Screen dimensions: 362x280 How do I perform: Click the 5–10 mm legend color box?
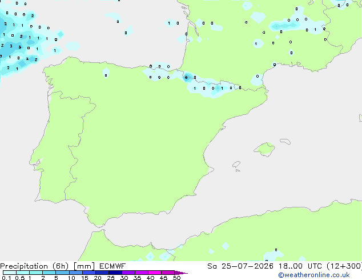pyautogui.click(x=62, y=273)
